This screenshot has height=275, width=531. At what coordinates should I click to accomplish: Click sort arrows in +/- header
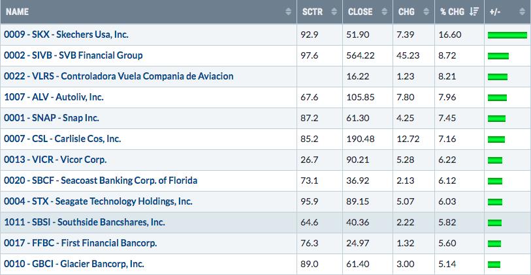tap(522, 12)
